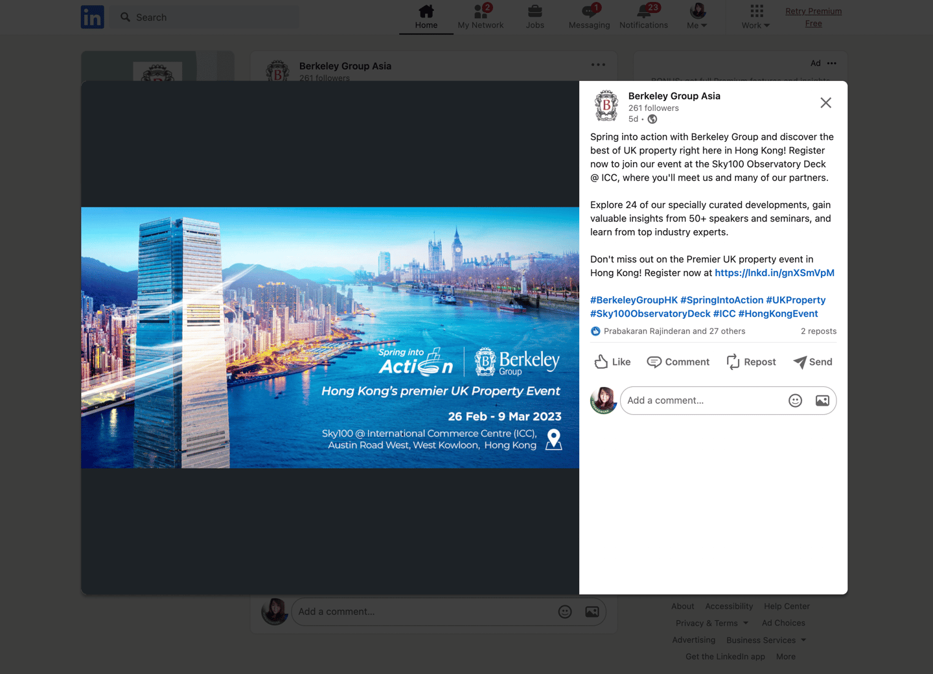Image resolution: width=933 pixels, height=674 pixels.
Task: Open the #Sky100ObservatoryDeck hashtag
Action: point(651,314)
